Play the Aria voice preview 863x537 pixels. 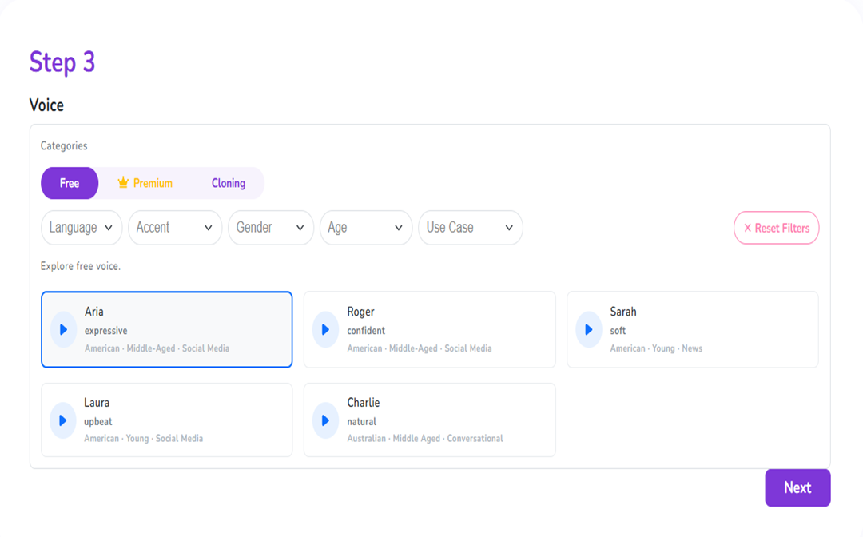click(x=63, y=329)
